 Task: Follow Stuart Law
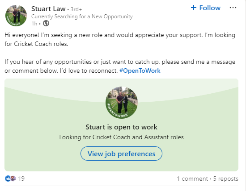[x=206, y=8]
